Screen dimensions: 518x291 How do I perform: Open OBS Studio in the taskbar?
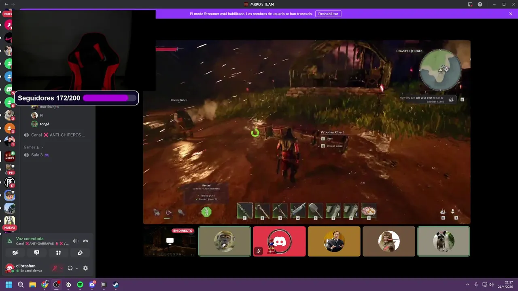[56, 285]
